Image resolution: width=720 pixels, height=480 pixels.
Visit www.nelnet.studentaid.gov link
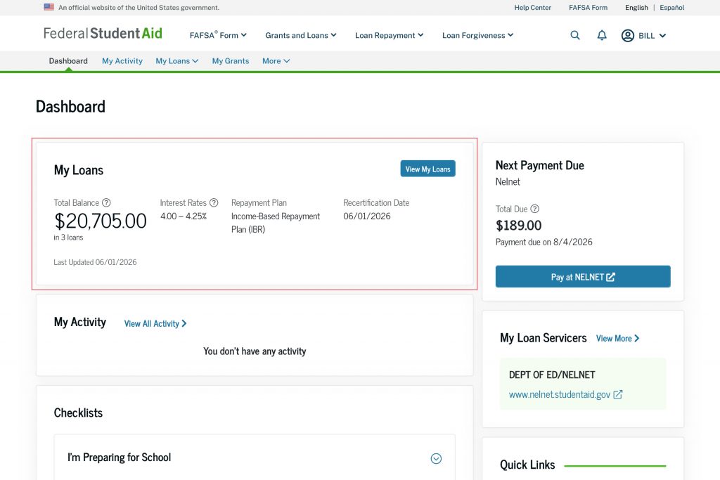(x=559, y=395)
